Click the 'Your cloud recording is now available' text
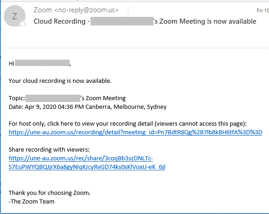Viewport: 269px width, 214px height. click(x=60, y=81)
